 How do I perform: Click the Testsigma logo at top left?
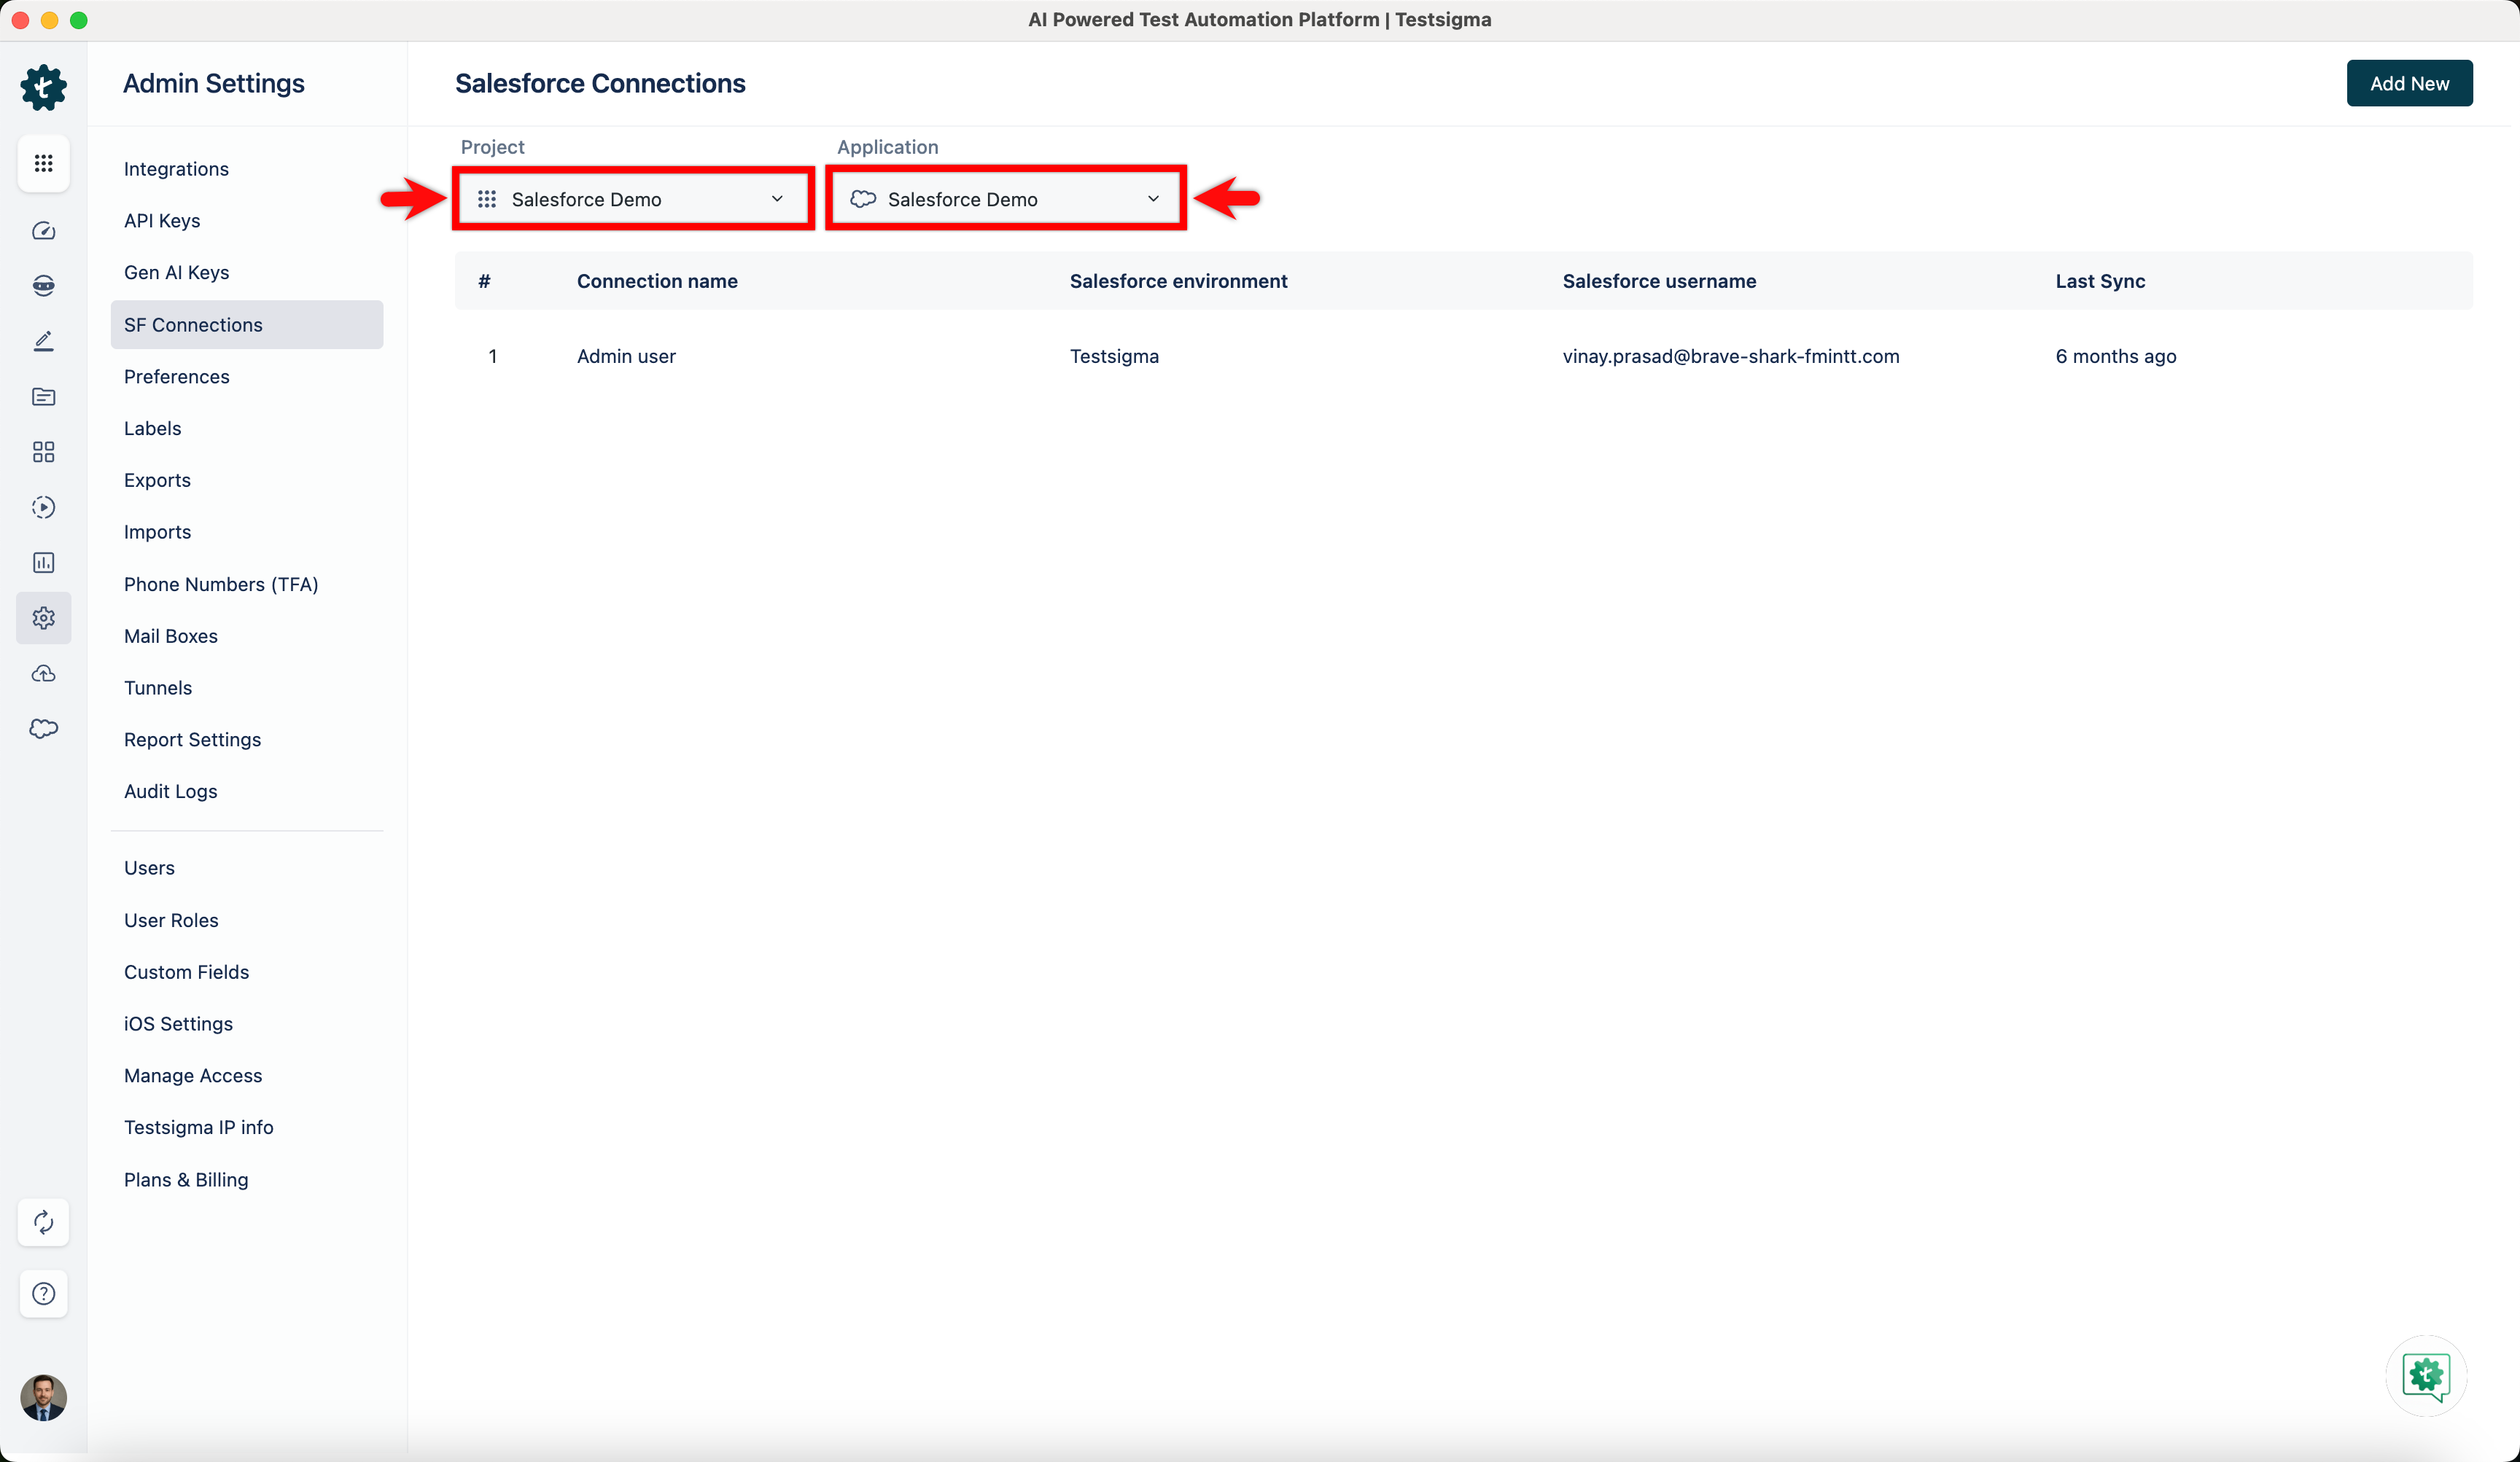(x=43, y=87)
